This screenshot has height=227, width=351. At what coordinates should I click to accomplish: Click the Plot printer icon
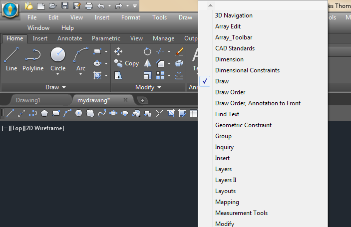point(88,6)
